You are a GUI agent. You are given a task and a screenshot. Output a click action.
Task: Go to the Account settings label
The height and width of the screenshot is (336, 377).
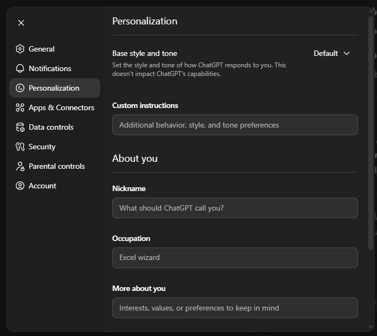[42, 186]
